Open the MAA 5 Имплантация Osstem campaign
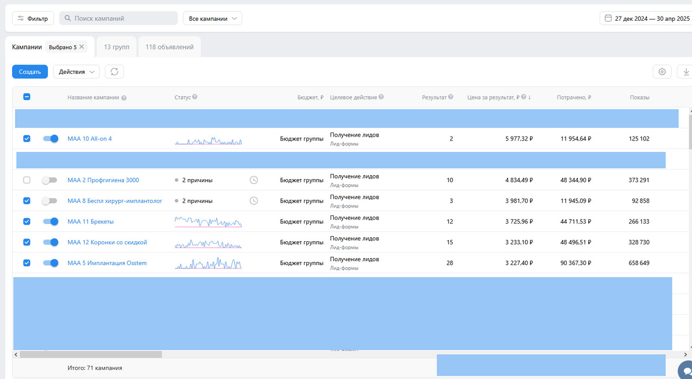Image resolution: width=692 pixels, height=379 pixels. click(107, 263)
